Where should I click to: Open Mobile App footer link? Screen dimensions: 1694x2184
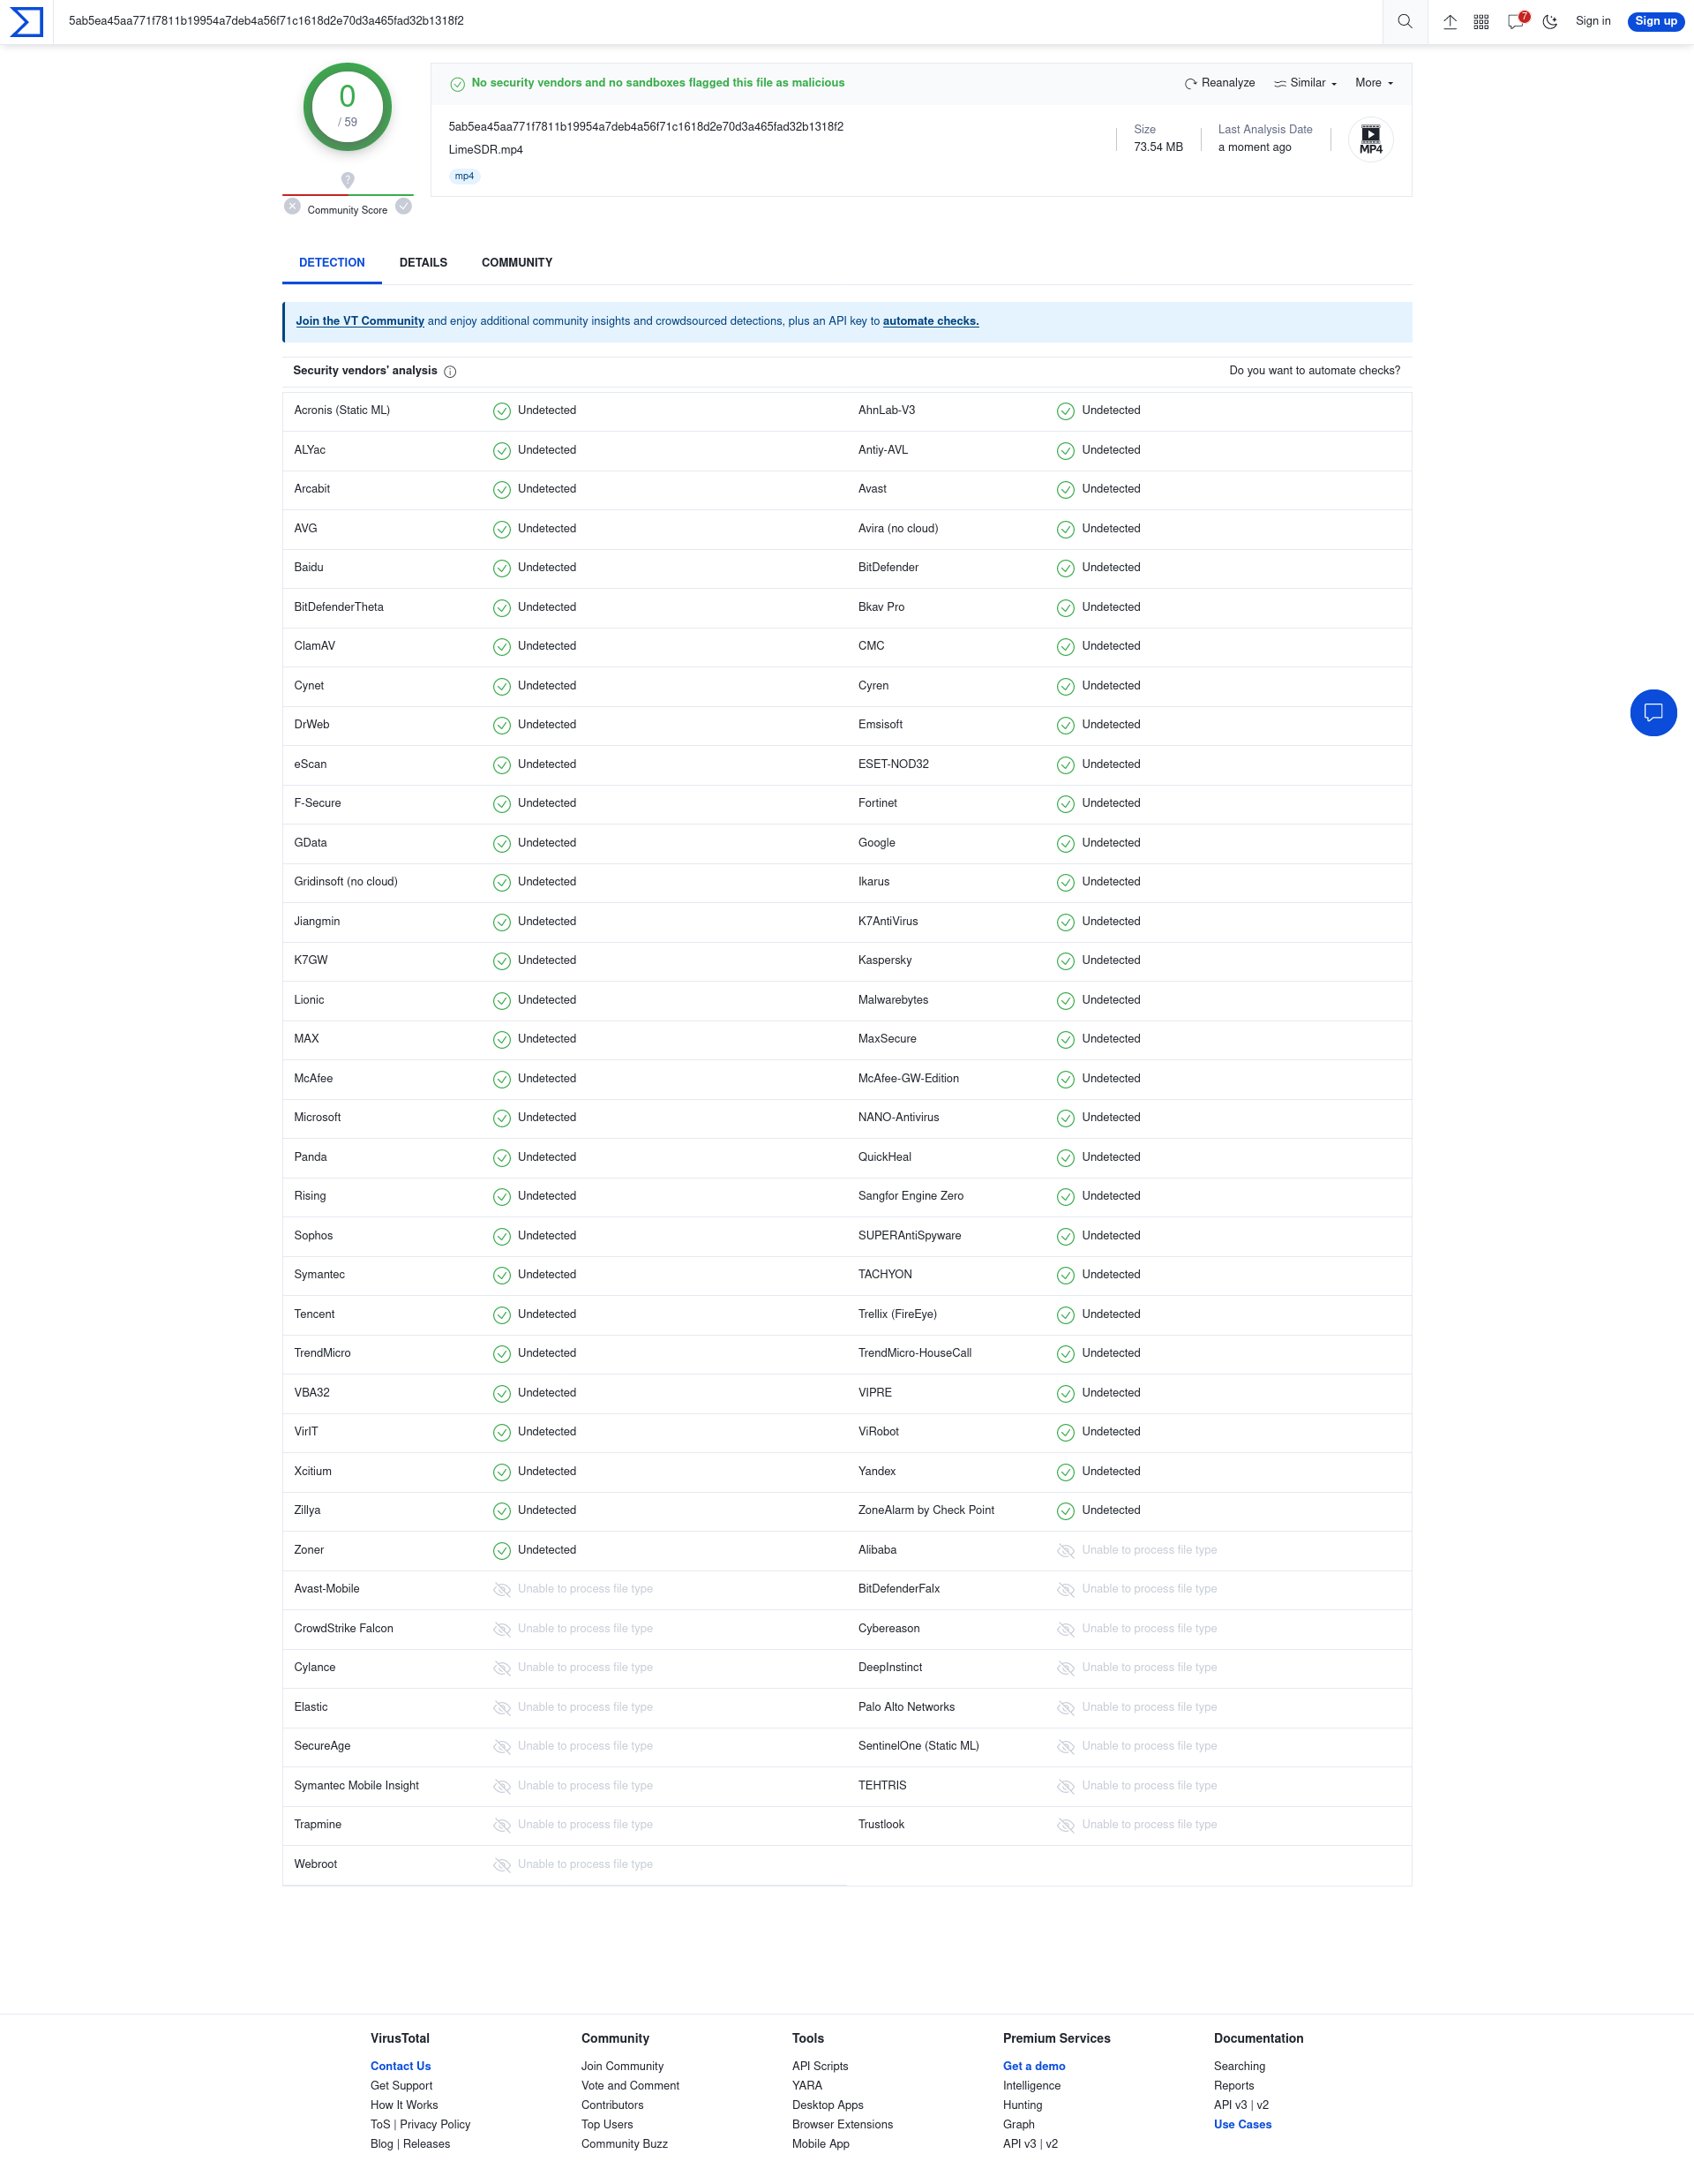coord(820,2144)
